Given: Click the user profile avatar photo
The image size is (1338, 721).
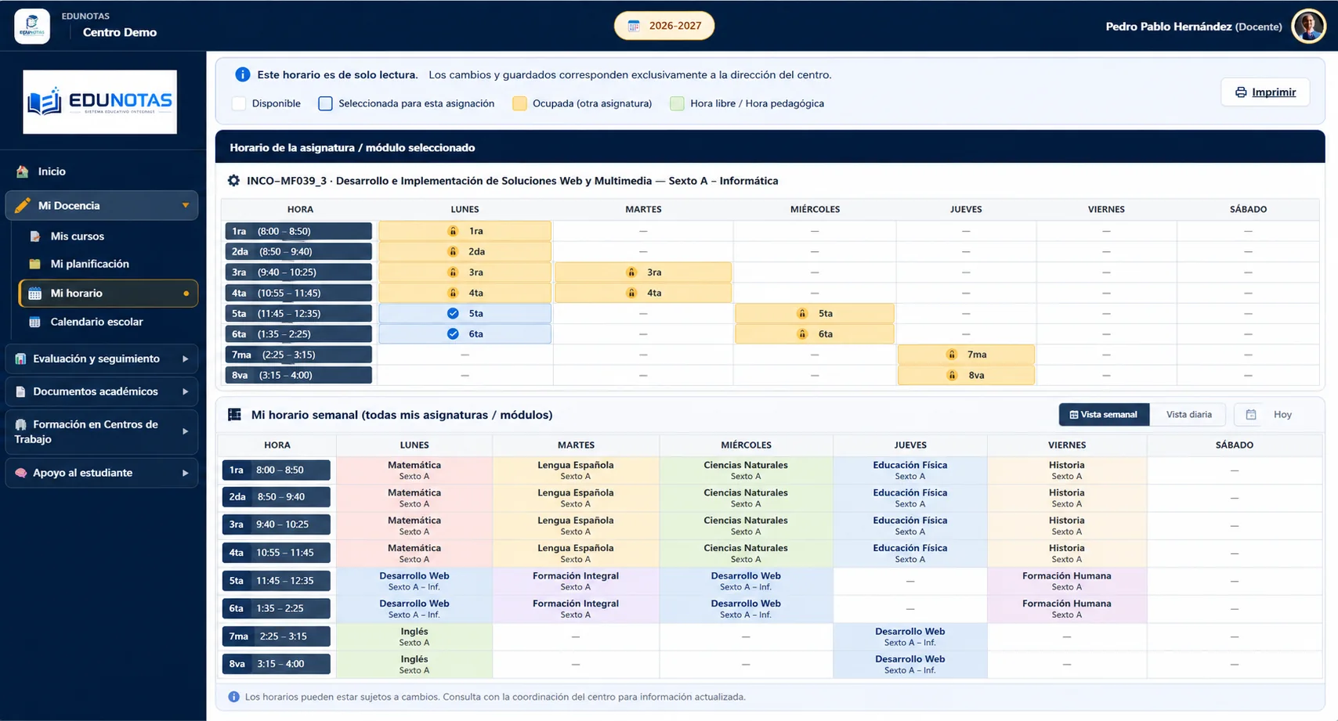Looking at the screenshot, I should [x=1308, y=26].
